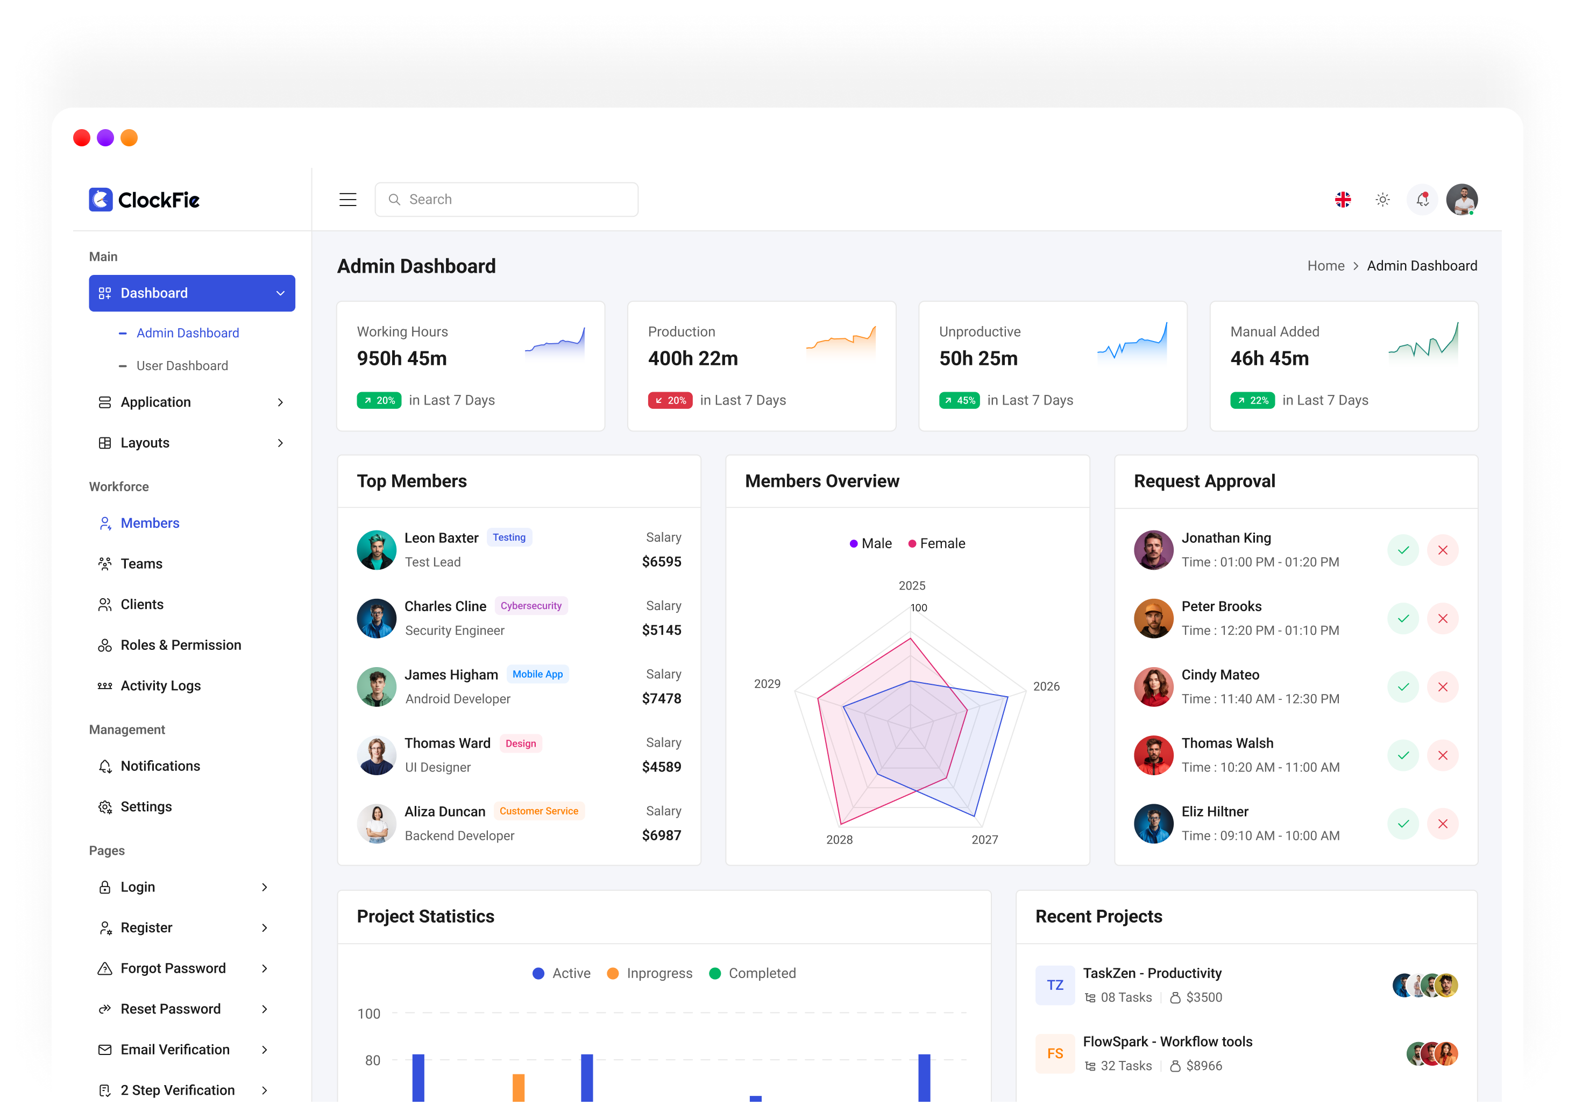1575x1119 pixels.
Task: Go to Activity Logs in sidebar
Action: (x=160, y=686)
